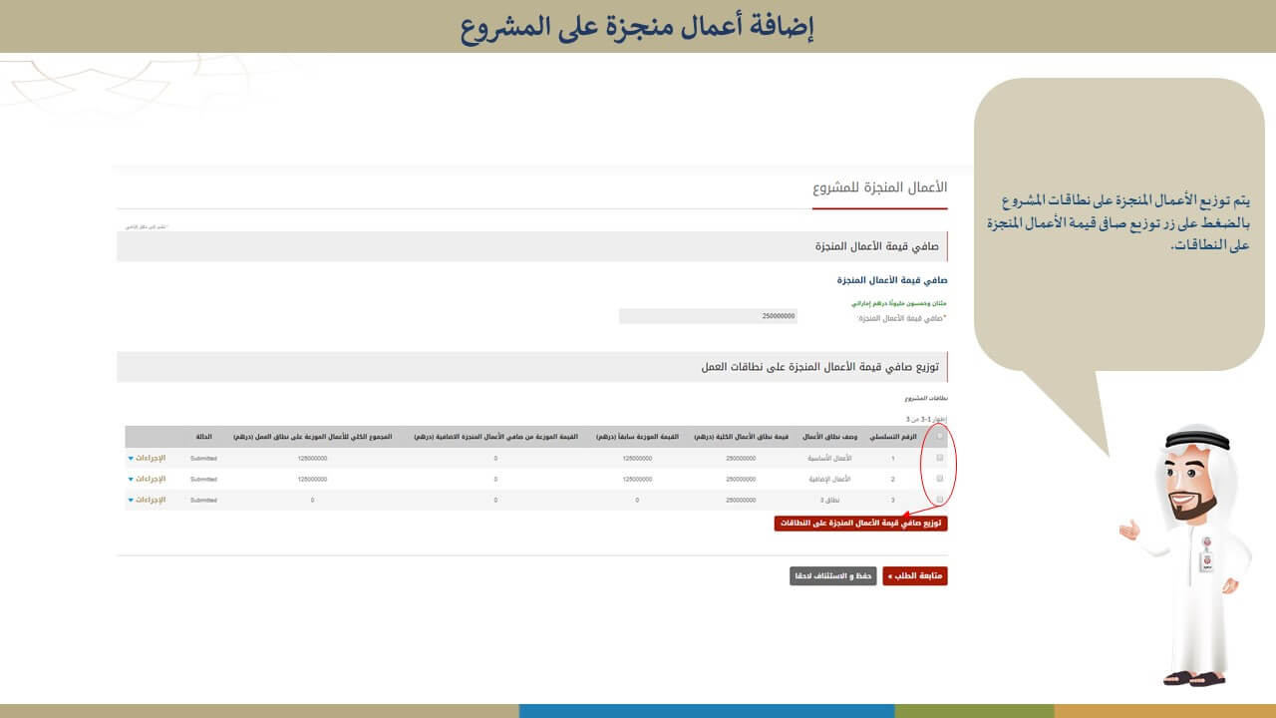Click the الحالة column header
The width and height of the screenshot is (1276, 718).
[x=203, y=437]
